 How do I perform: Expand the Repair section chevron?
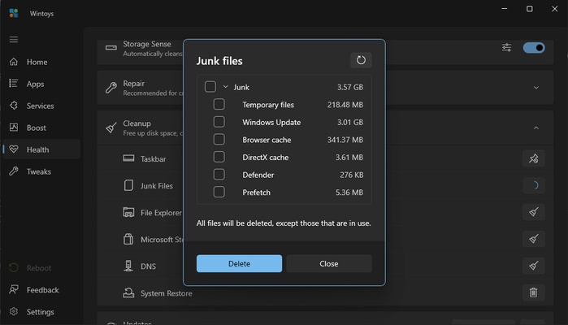536,88
